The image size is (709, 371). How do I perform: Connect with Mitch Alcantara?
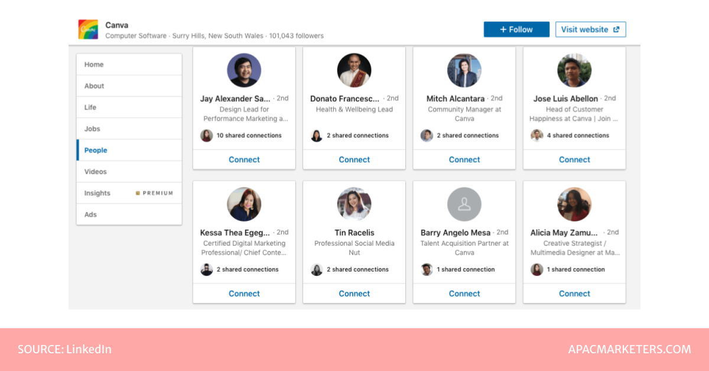coord(464,160)
